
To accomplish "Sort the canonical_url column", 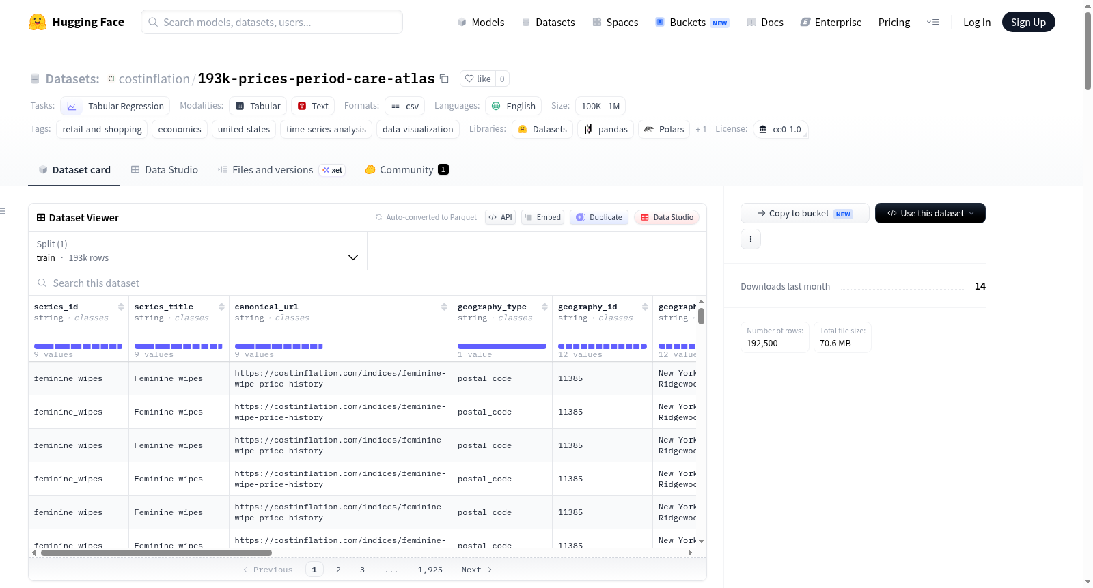I will [444, 307].
